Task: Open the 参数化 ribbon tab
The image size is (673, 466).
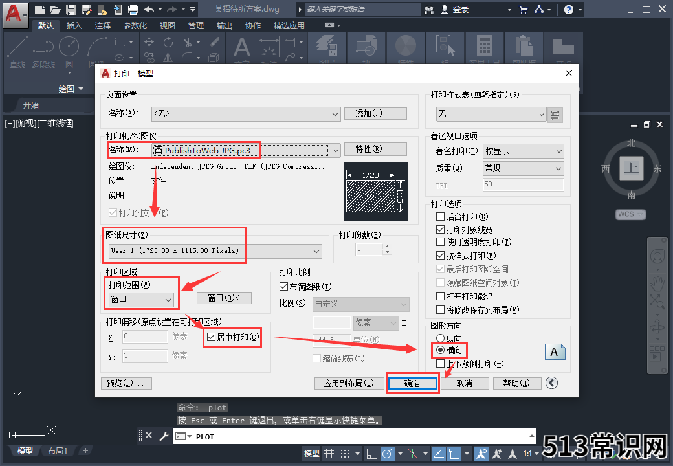Action: point(135,26)
